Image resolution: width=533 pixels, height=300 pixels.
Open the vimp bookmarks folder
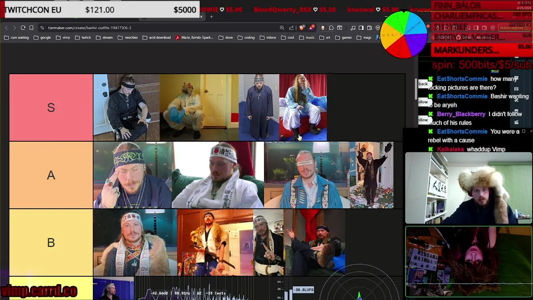[63, 37]
